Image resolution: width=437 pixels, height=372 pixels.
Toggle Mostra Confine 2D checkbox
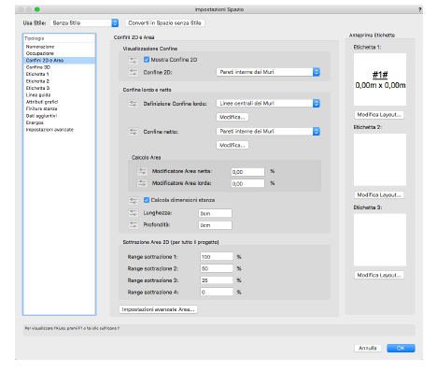click(147, 60)
